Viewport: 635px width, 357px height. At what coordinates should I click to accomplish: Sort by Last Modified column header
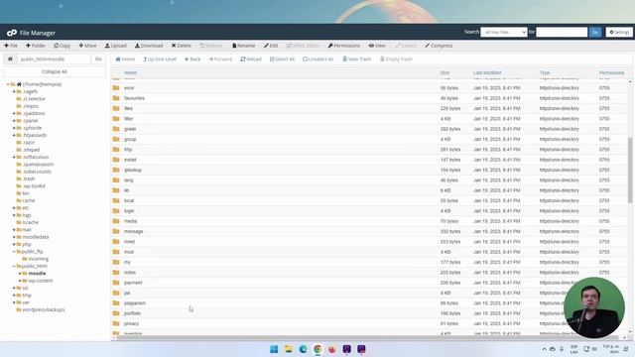click(x=487, y=72)
